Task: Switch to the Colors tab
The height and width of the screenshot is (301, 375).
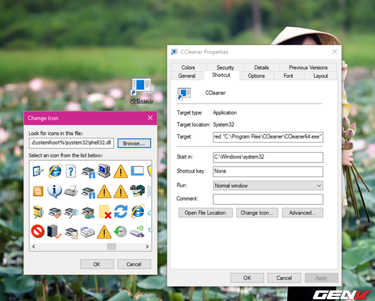Action: (x=188, y=67)
